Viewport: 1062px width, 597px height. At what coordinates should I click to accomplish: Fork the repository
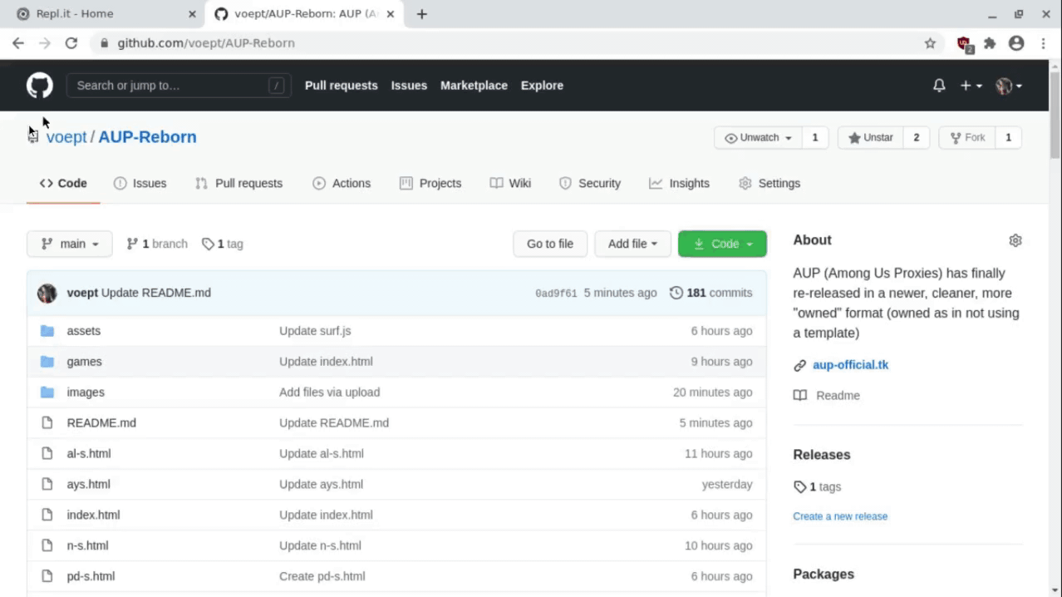967,138
